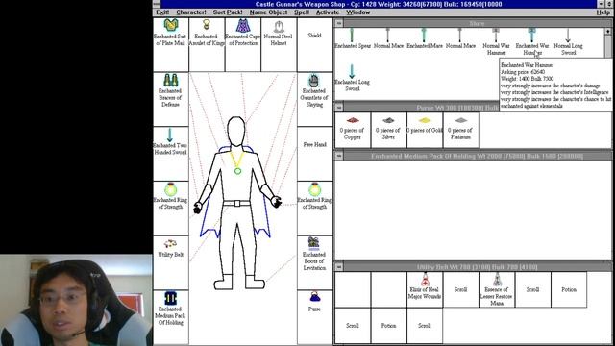Open the Exit! menu
The height and width of the screenshot is (346, 615).
point(162,12)
